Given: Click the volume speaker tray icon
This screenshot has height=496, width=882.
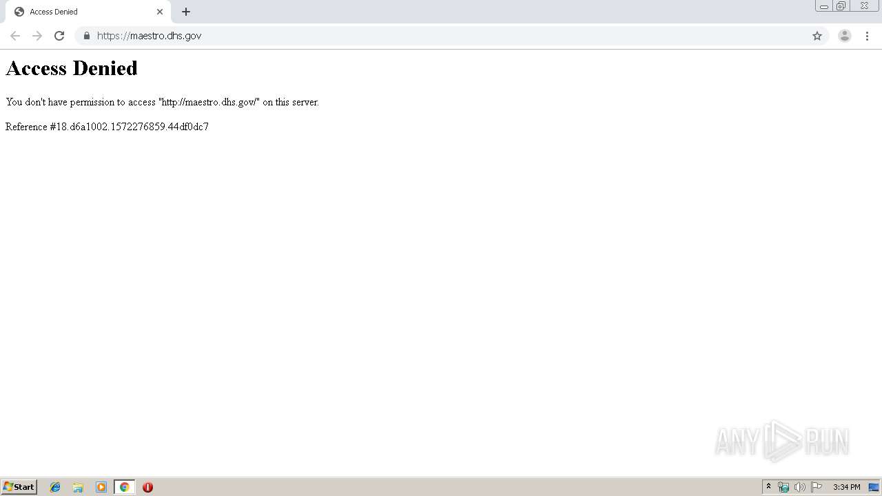Looking at the screenshot, I should pos(800,487).
